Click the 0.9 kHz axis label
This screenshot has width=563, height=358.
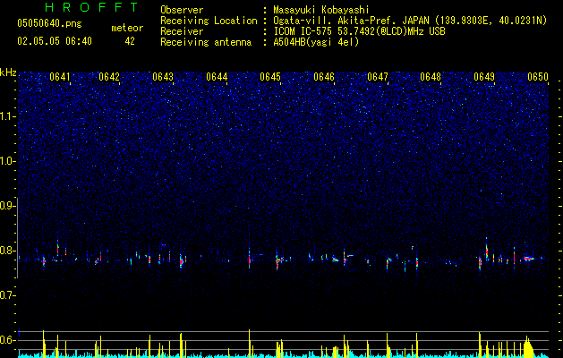pos(6,206)
